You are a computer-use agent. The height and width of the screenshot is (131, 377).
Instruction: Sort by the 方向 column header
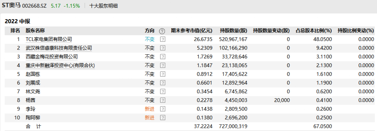pyautogui.click(x=149, y=31)
